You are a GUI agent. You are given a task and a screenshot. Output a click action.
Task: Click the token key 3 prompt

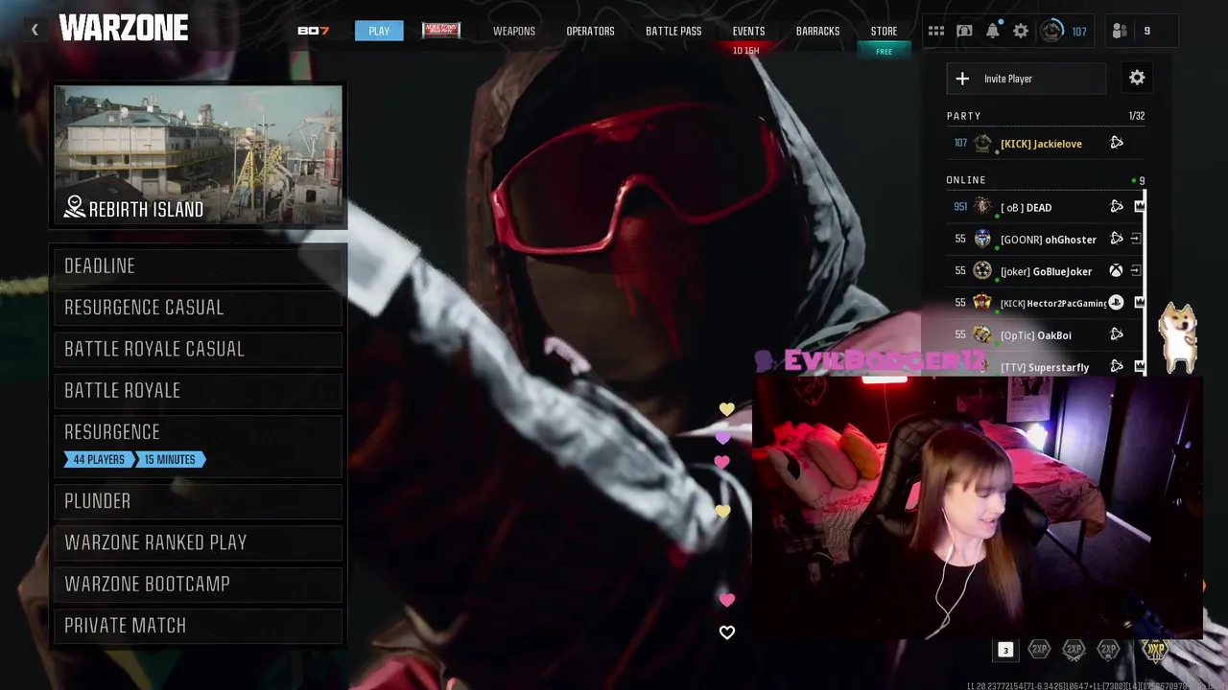click(1005, 650)
